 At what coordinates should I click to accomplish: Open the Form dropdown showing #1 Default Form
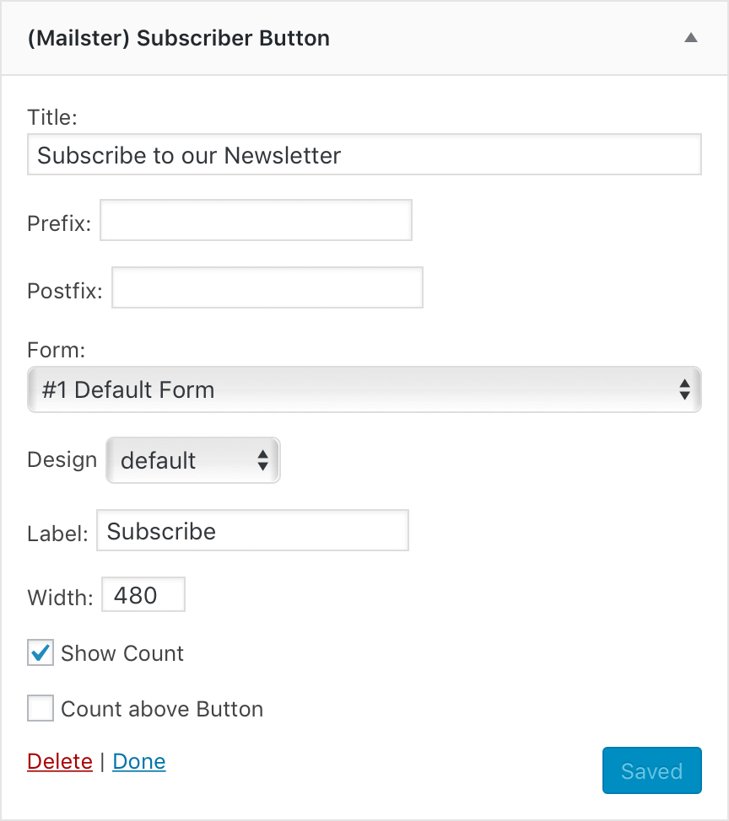click(x=363, y=389)
